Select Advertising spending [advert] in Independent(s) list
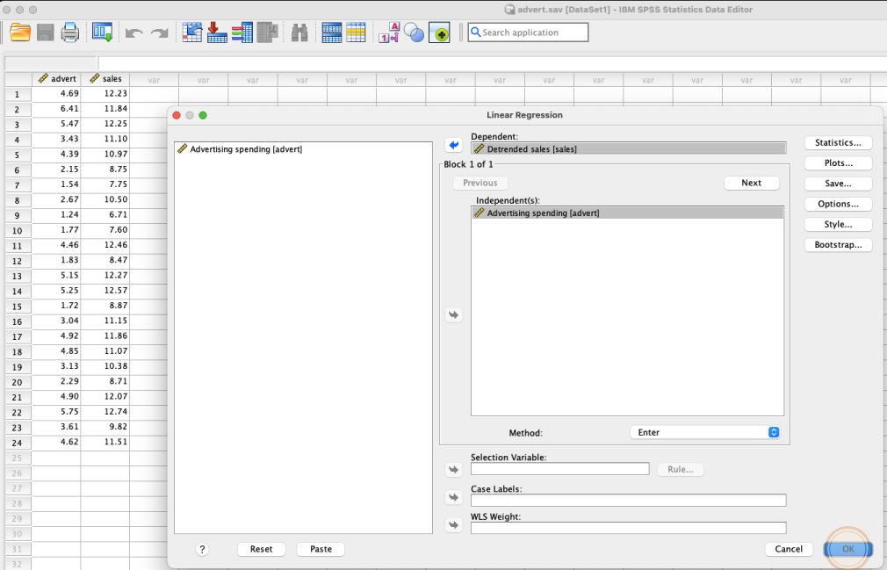 coord(627,213)
